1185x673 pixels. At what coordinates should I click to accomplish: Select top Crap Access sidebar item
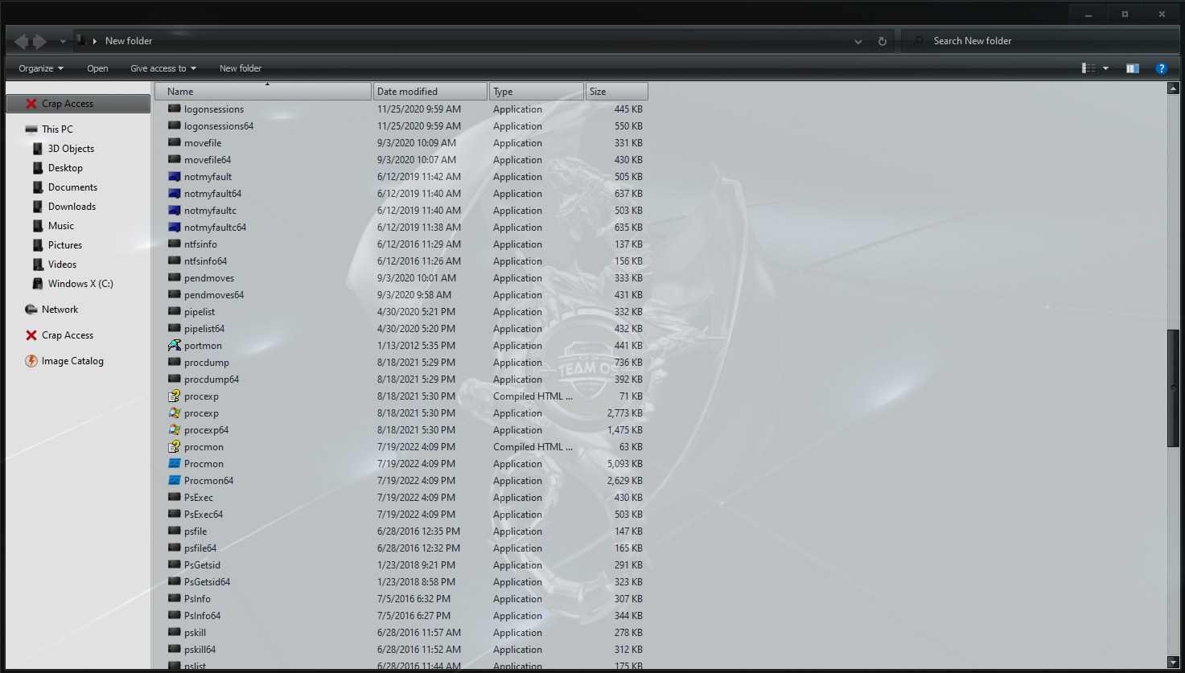pos(78,104)
